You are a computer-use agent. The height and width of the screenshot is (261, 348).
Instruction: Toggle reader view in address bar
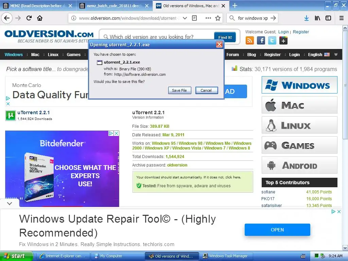tap(194, 18)
